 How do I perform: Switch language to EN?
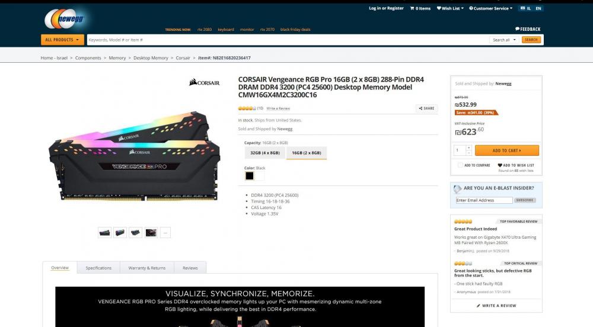point(538,8)
